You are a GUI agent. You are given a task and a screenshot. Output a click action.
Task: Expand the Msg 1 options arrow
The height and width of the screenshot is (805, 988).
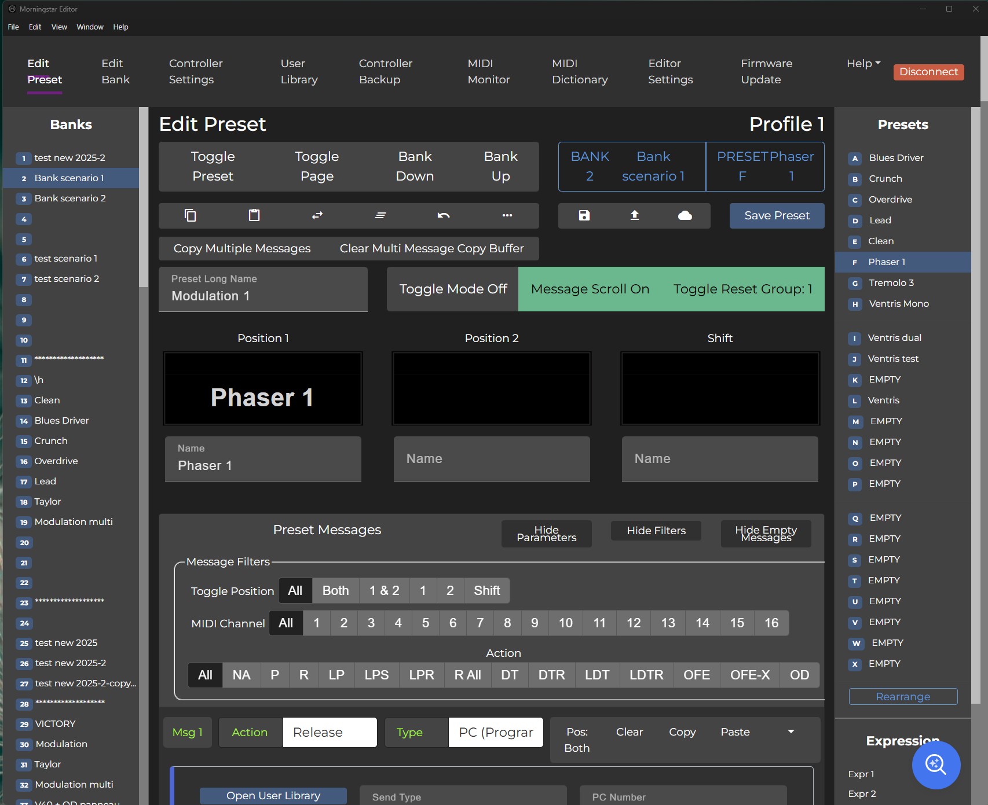click(x=791, y=732)
